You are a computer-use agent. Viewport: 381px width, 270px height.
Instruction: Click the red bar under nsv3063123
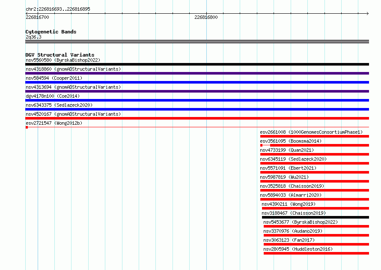click(316, 244)
